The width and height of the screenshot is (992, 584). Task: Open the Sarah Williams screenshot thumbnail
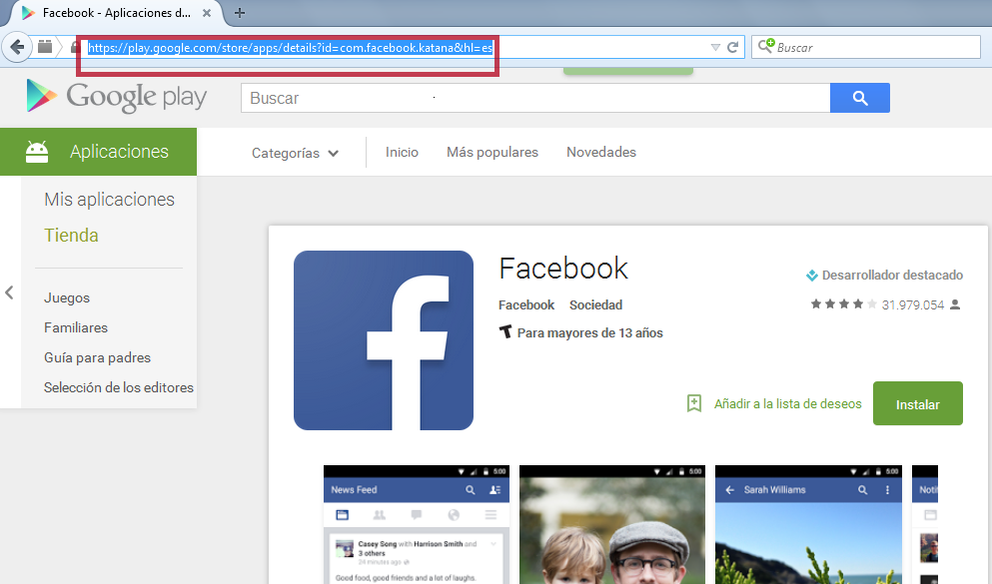pos(808,524)
